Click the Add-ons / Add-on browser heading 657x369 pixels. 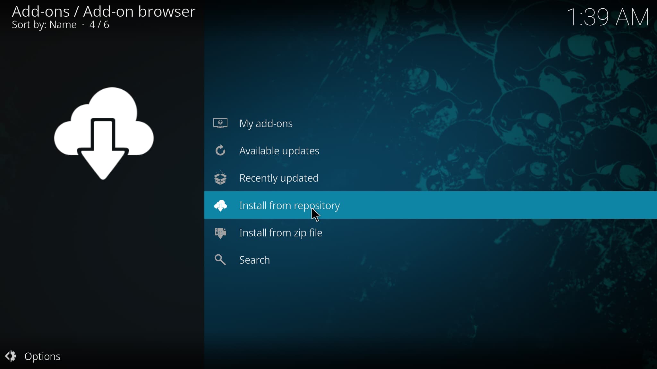pyautogui.click(x=104, y=12)
